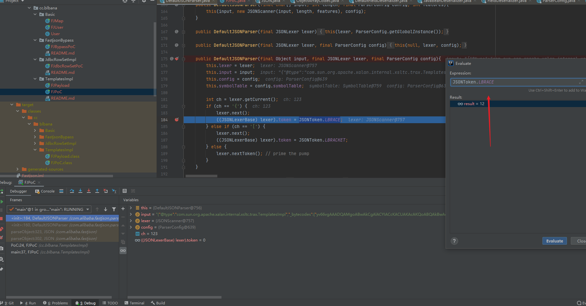Click the frames filter funnel icon
586x306 pixels.
point(114,209)
